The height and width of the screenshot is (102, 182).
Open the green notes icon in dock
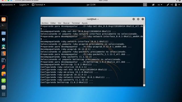click(3, 80)
